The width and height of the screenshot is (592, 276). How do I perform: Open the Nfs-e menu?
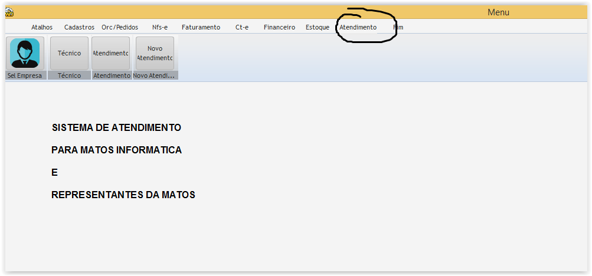click(x=160, y=27)
